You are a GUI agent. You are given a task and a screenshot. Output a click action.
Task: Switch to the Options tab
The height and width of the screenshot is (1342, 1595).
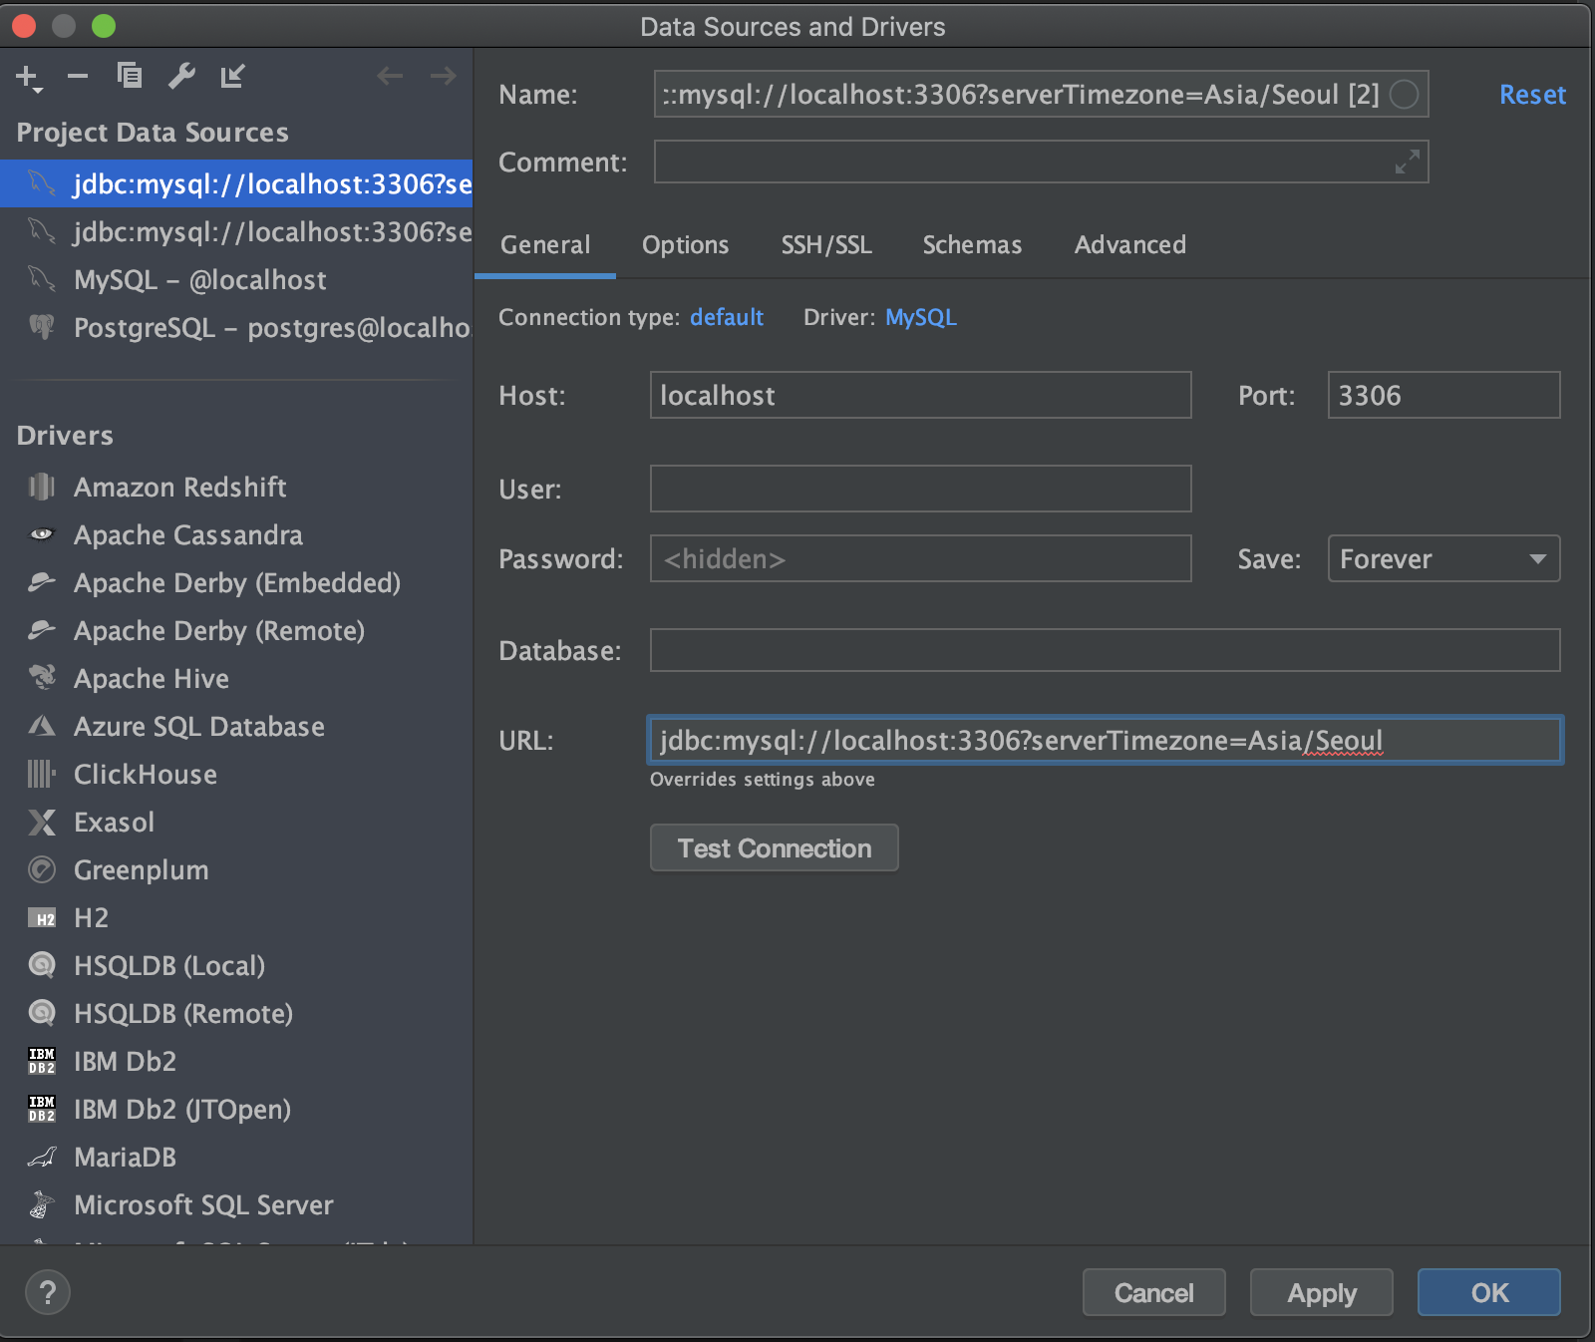click(685, 245)
